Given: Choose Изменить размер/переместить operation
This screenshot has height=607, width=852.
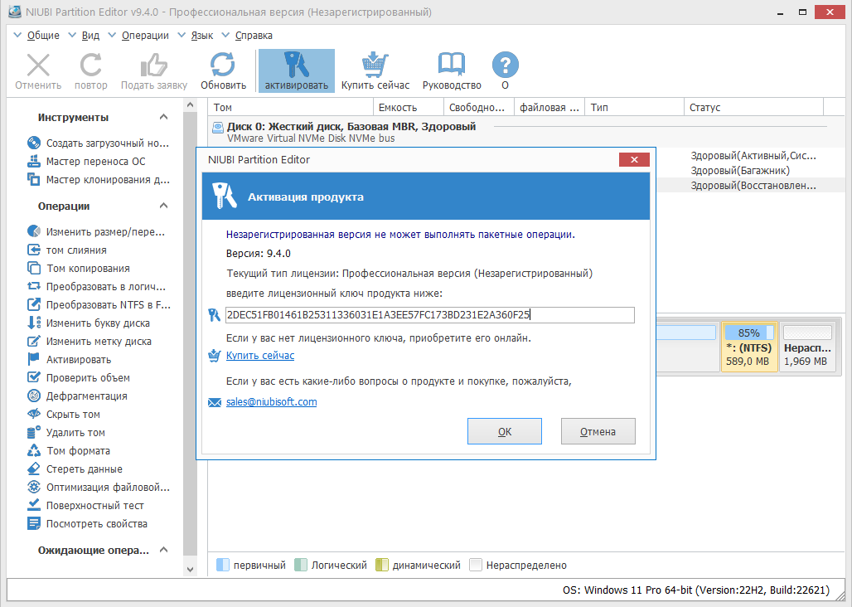Looking at the screenshot, I should point(95,231).
